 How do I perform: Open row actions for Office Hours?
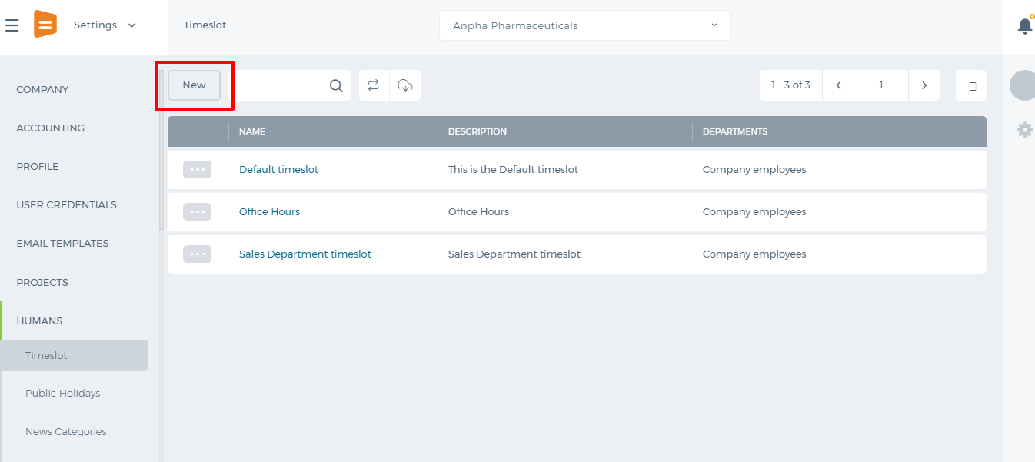pos(197,211)
